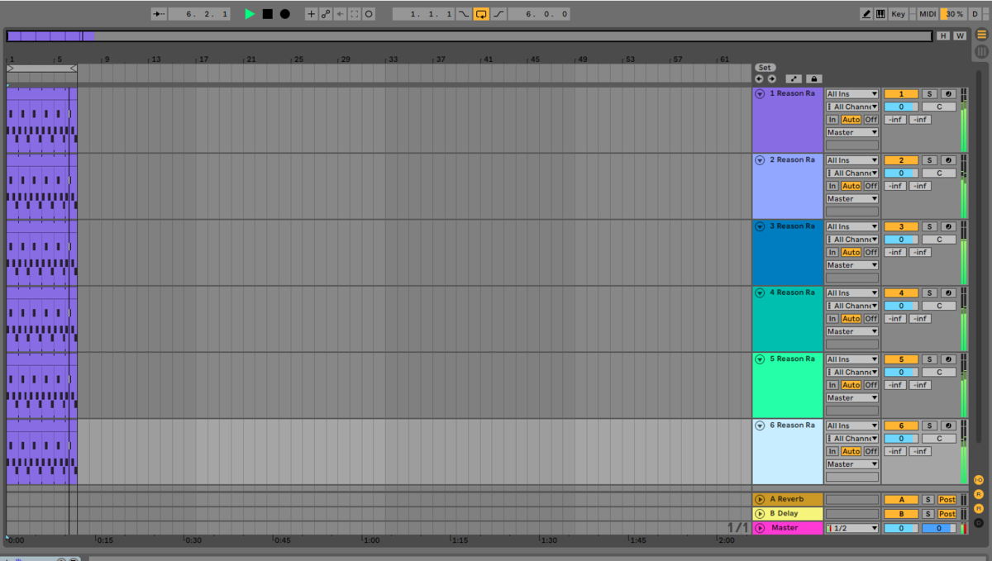The width and height of the screenshot is (992, 561).
Task: Toggle Returns section R button
Action: point(979,494)
